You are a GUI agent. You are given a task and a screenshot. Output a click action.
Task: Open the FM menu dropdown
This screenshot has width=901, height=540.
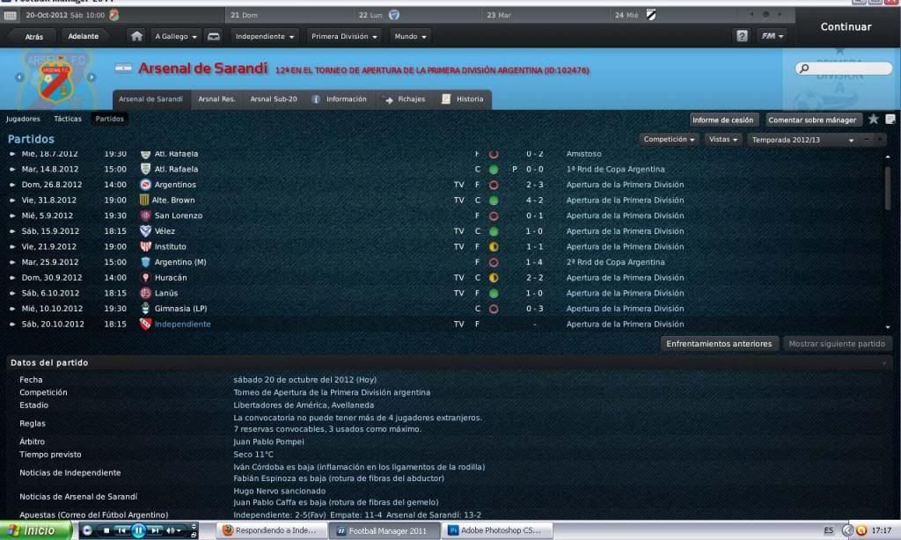pyautogui.click(x=772, y=36)
